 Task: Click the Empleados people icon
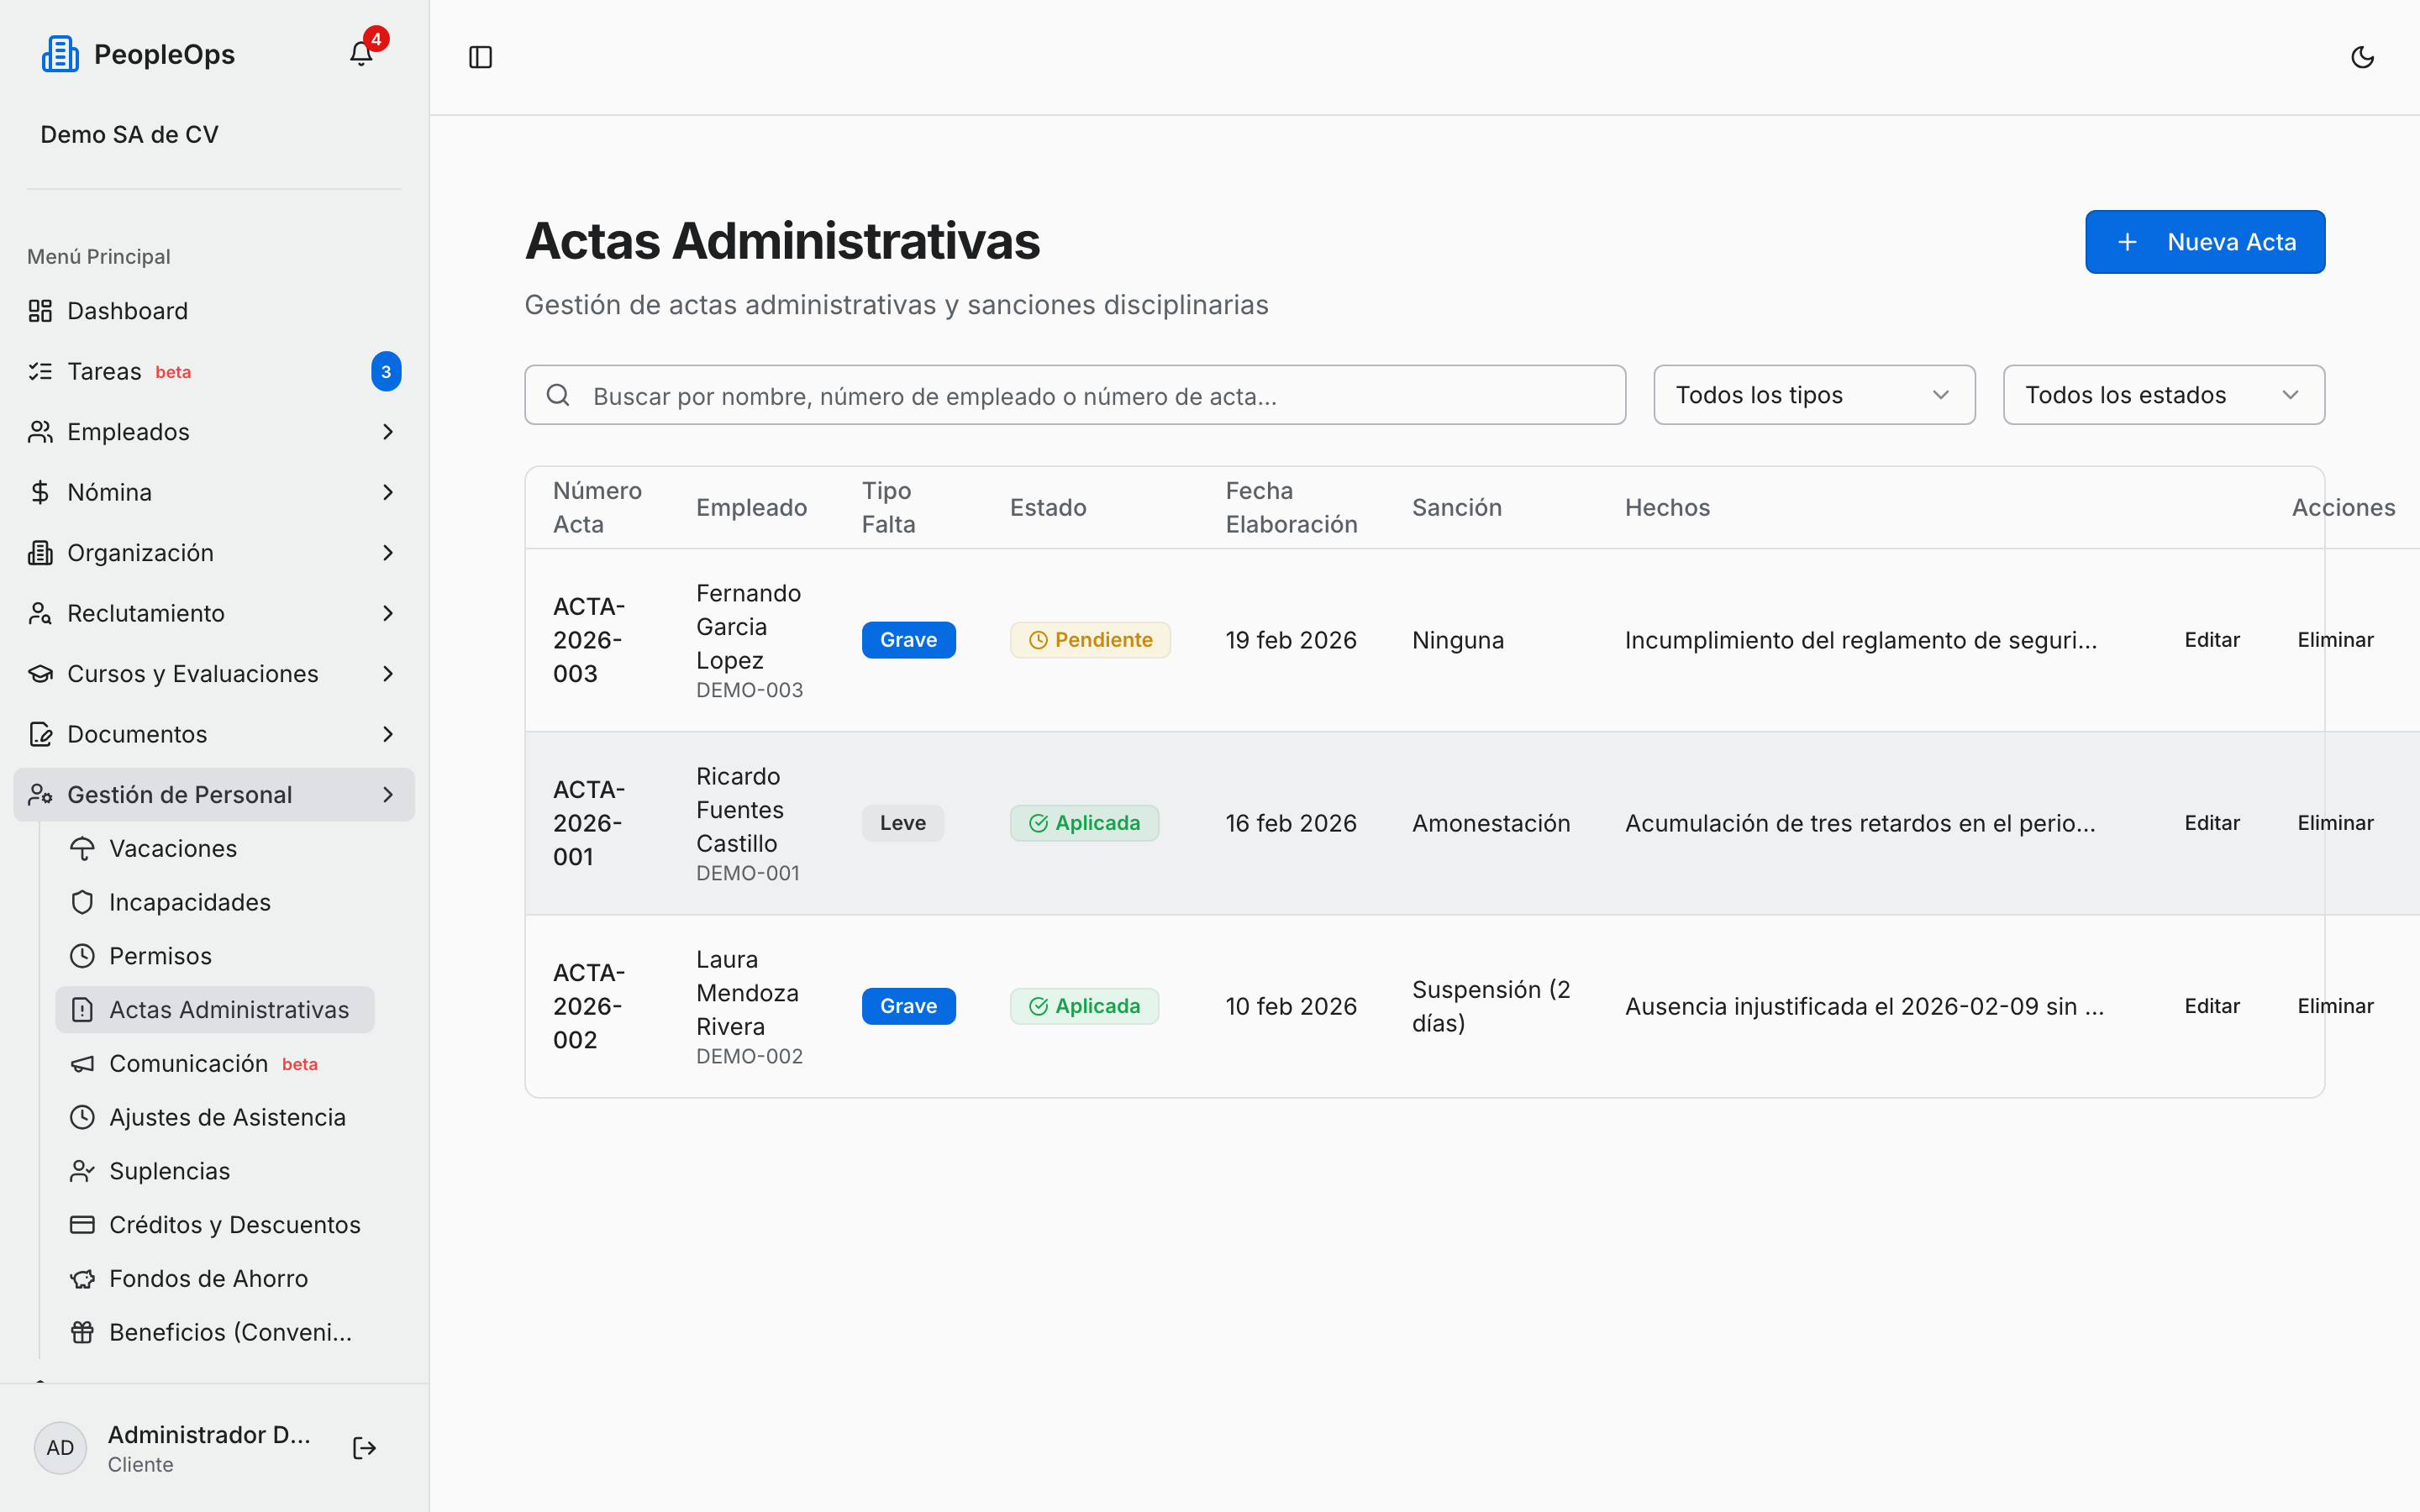[40, 432]
